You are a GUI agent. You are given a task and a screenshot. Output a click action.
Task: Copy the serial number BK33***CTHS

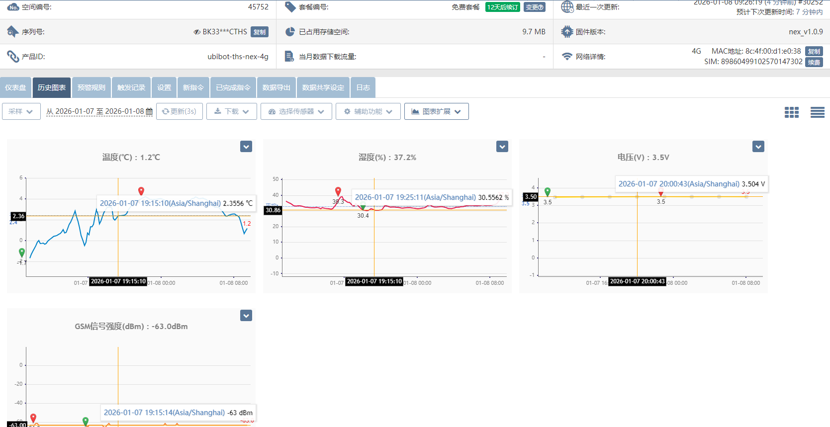tap(259, 32)
